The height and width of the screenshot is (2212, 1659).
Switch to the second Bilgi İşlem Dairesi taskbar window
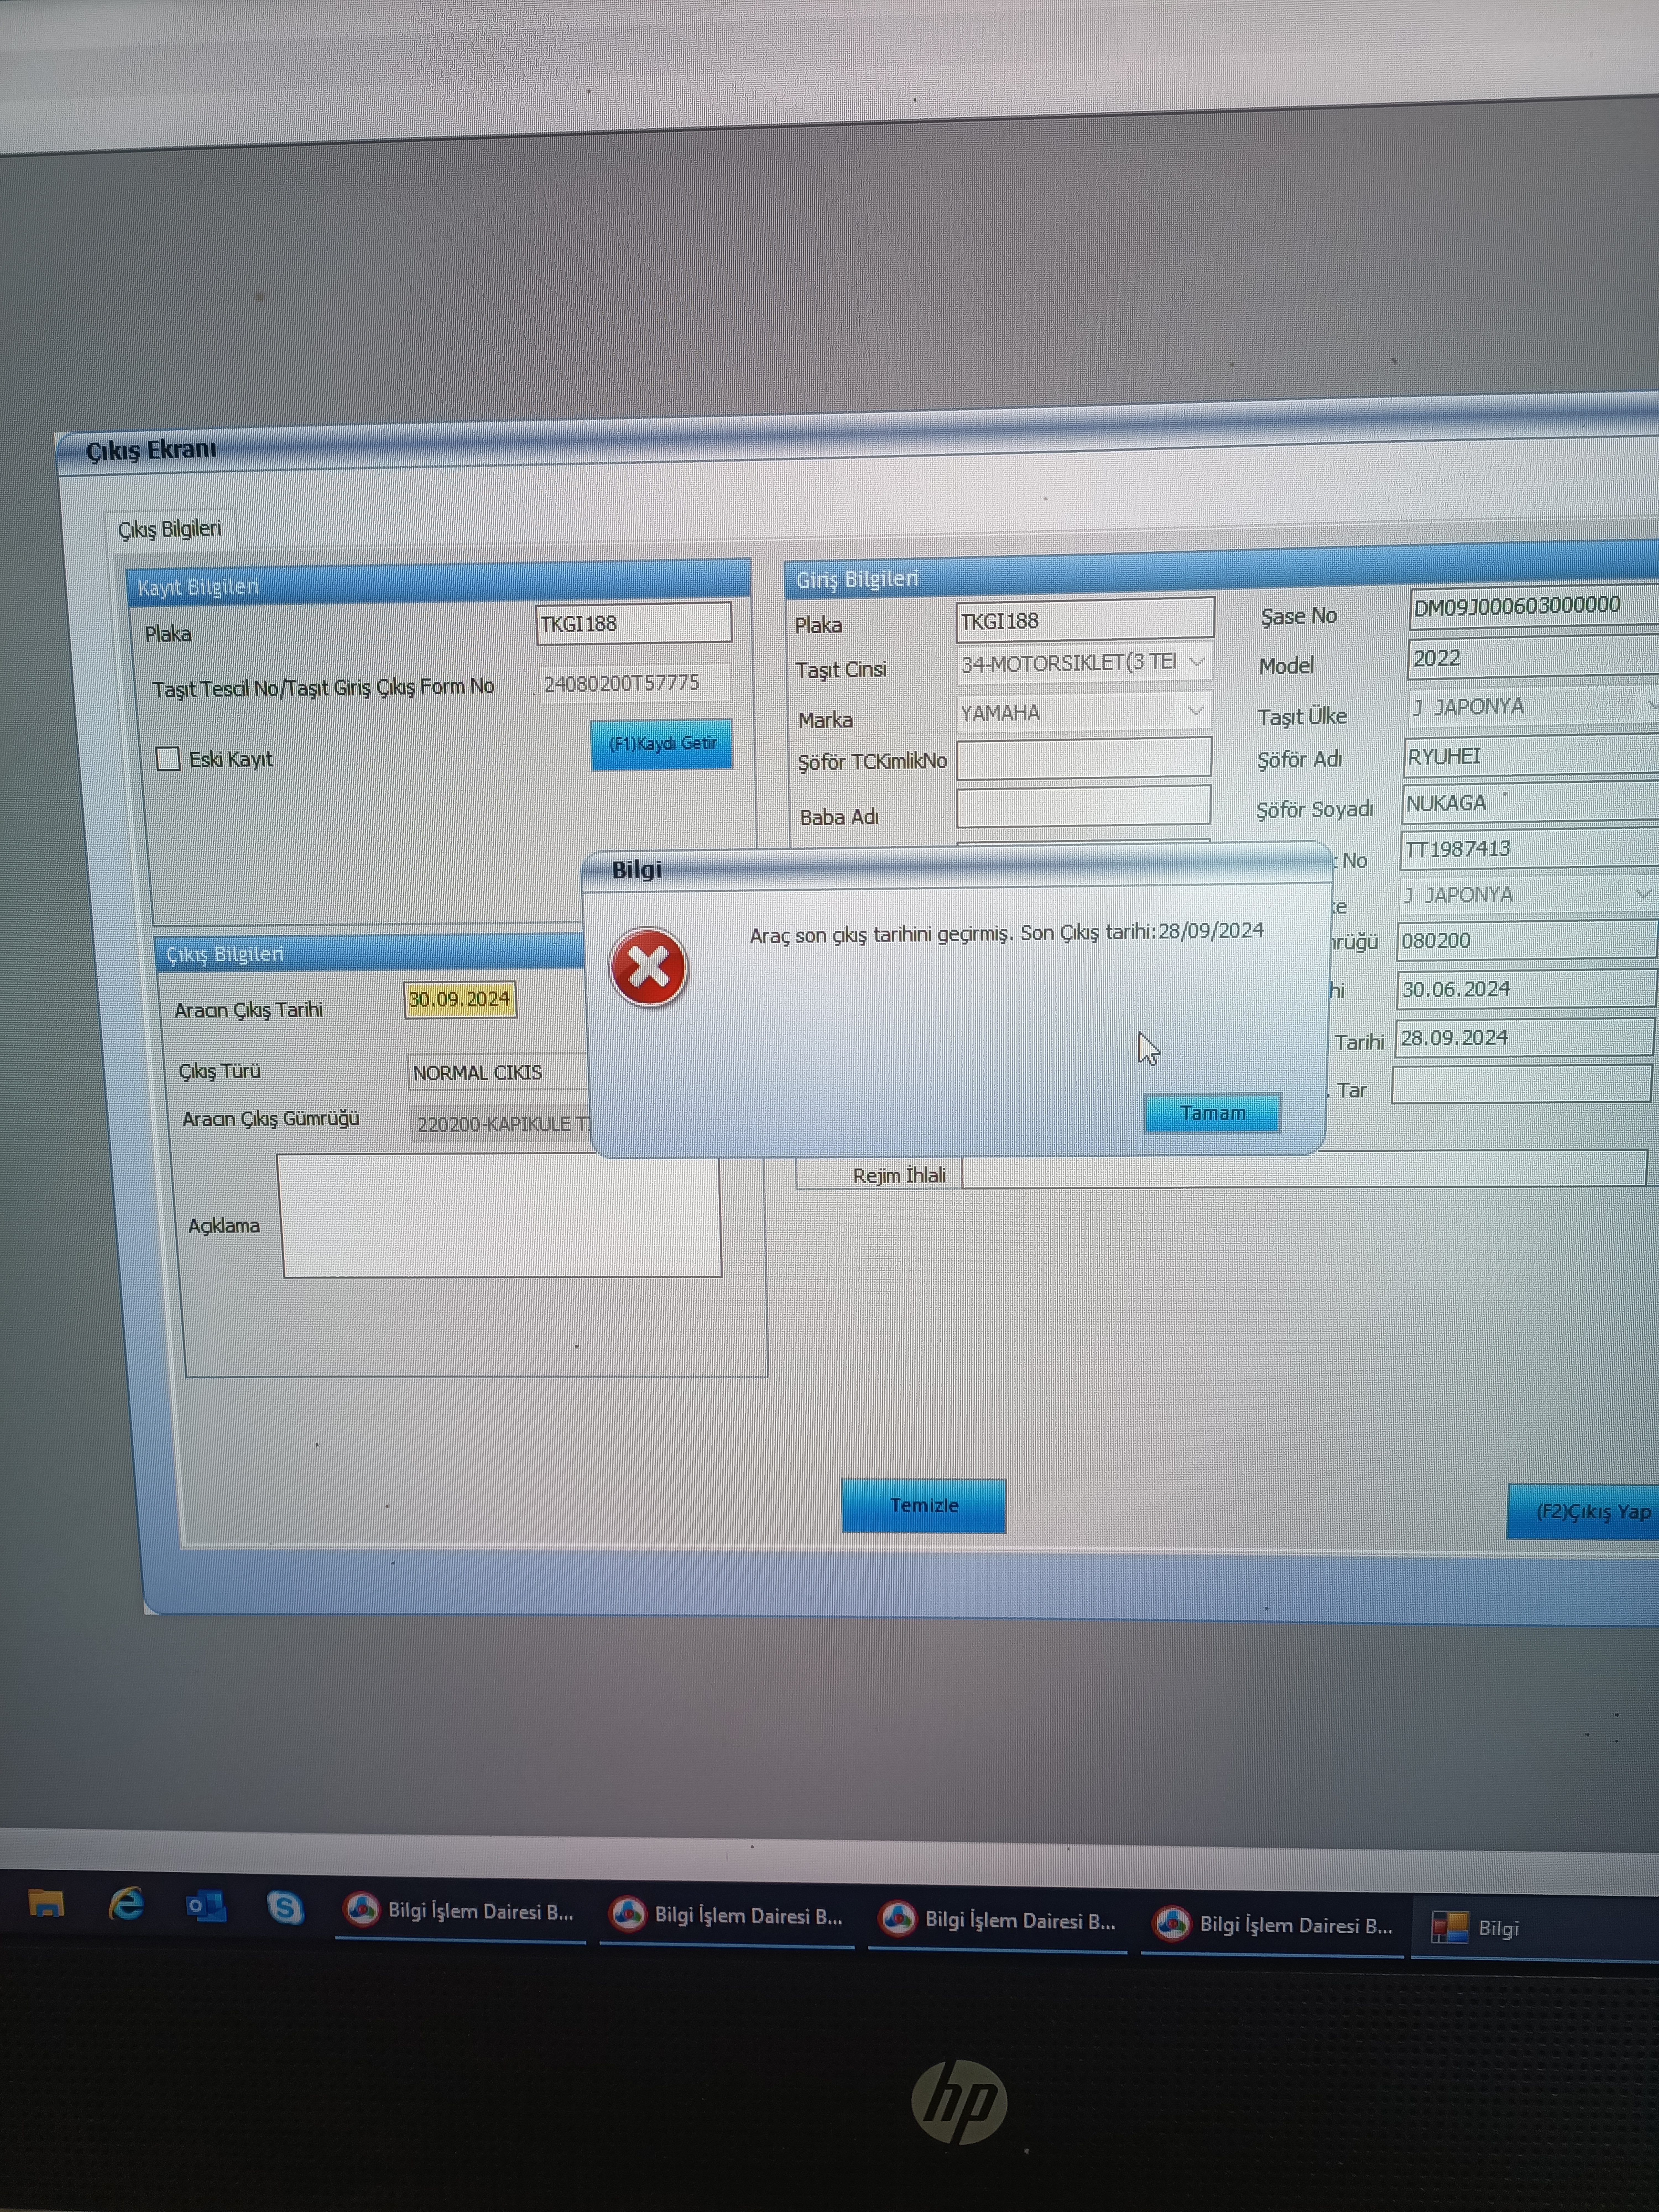tap(727, 1916)
